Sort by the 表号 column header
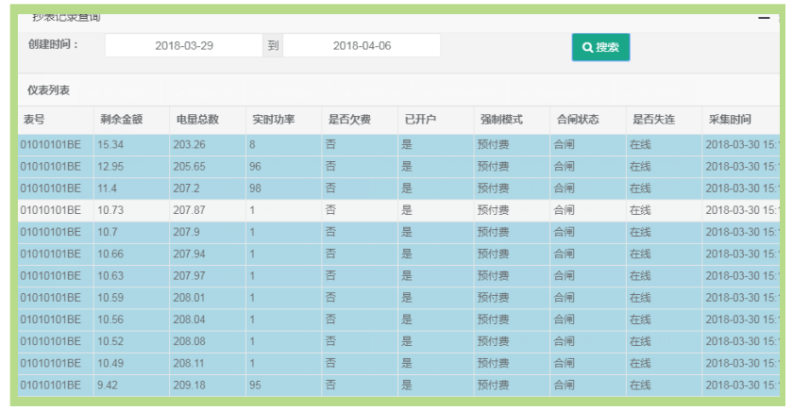The height and width of the screenshot is (410, 793). (x=34, y=120)
